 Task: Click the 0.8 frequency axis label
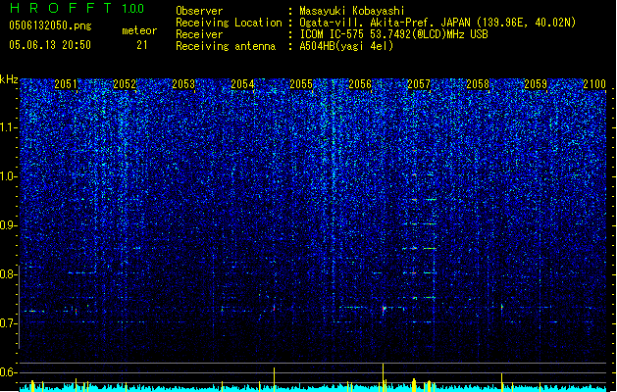(x=9, y=274)
